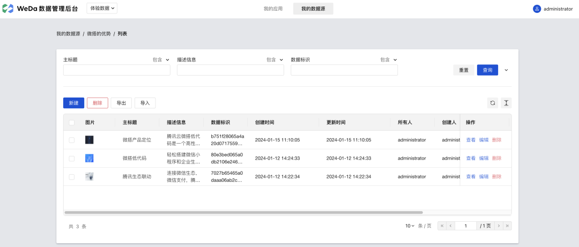Open image thumbnail for 微搭低代码 row
Viewport: 579px width, 247px height.
[x=90, y=158]
